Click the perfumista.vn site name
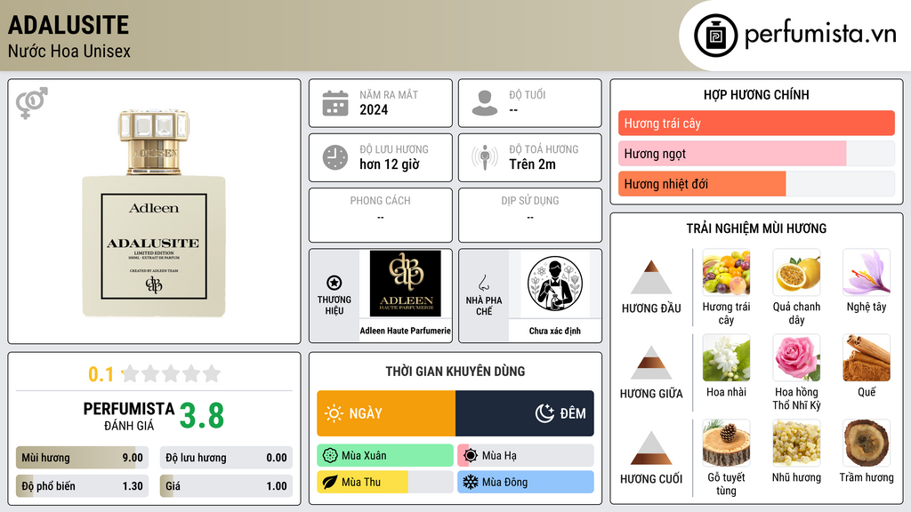Viewport: 911px width, 512px height. (820, 34)
